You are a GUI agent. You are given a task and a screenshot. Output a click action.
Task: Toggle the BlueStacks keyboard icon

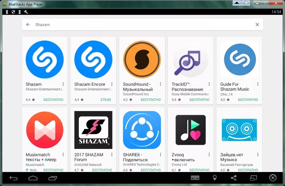pos(195,178)
